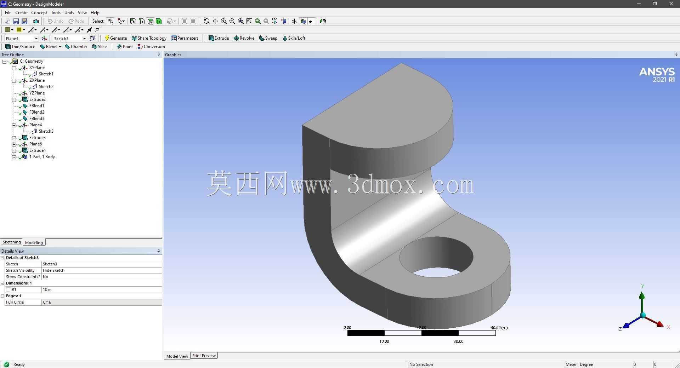This screenshot has width=680, height=368.
Task: Activate the Pan view tool
Action: pyautogui.click(x=215, y=21)
